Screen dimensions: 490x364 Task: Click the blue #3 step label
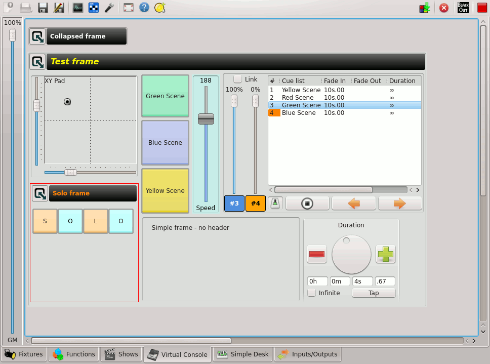pyautogui.click(x=234, y=204)
